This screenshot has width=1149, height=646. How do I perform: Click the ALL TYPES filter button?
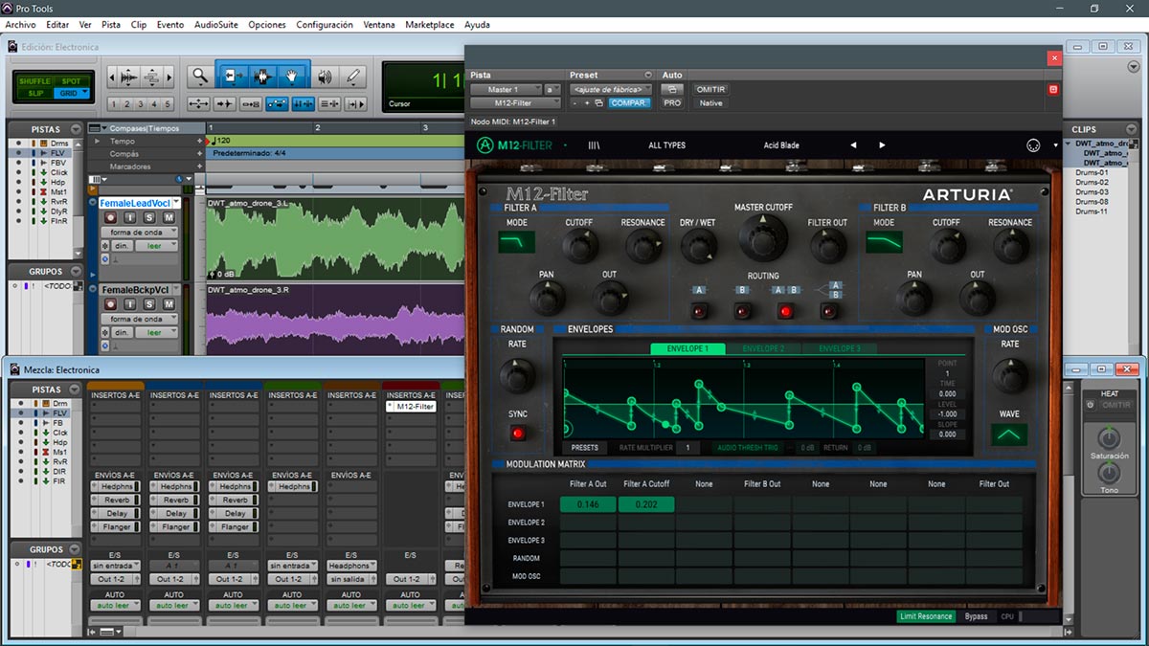(667, 145)
